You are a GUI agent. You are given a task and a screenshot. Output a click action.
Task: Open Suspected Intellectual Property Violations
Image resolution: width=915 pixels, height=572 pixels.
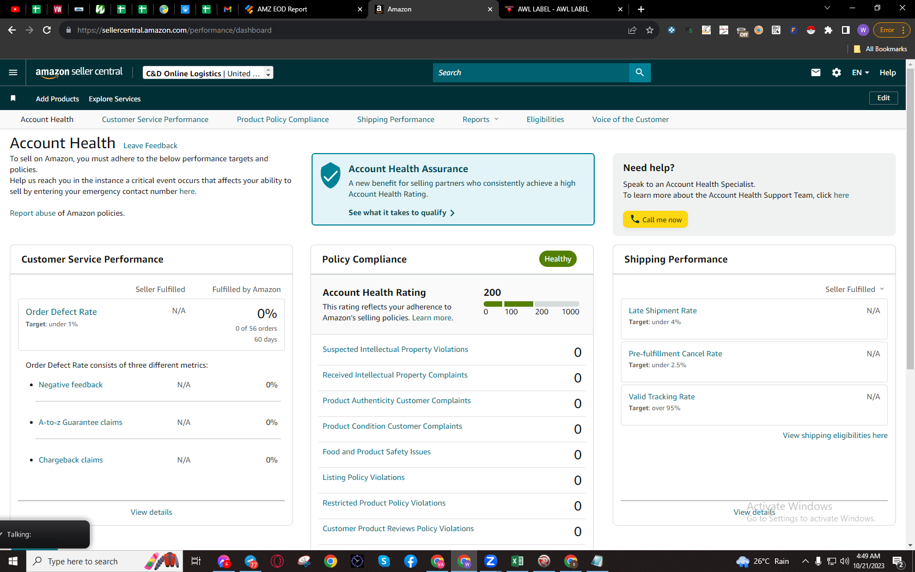395,349
